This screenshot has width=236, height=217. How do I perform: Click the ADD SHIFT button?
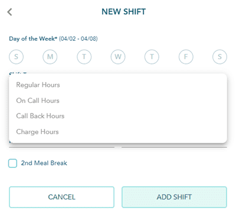pyautogui.click(x=174, y=197)
